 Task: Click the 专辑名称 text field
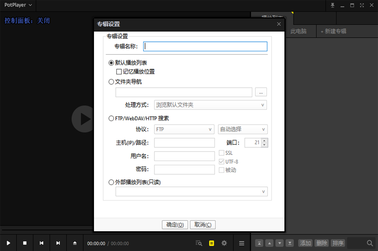205,46
